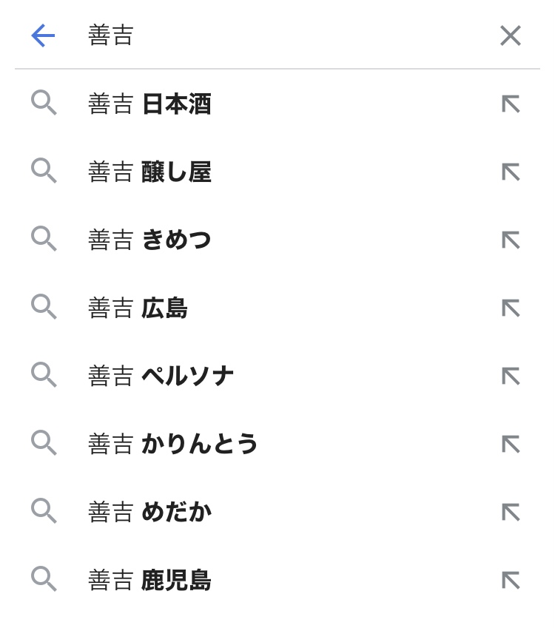Fill query using 醸し屋 row arrow

pos(511,172)
